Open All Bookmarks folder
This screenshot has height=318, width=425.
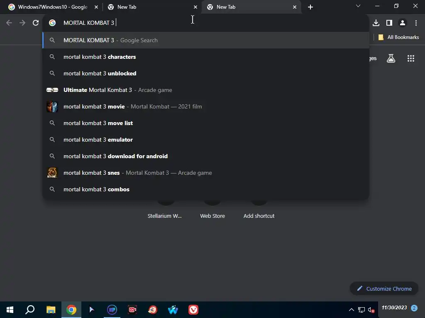coord(398,37)
